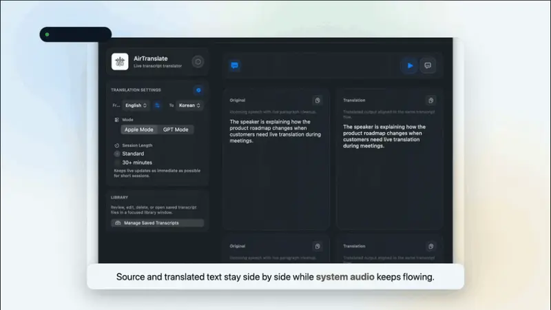Click the AirTranslate app logo icon
Image resolution: width=551 pixels, height=310 pixels.
click(120, 61)
